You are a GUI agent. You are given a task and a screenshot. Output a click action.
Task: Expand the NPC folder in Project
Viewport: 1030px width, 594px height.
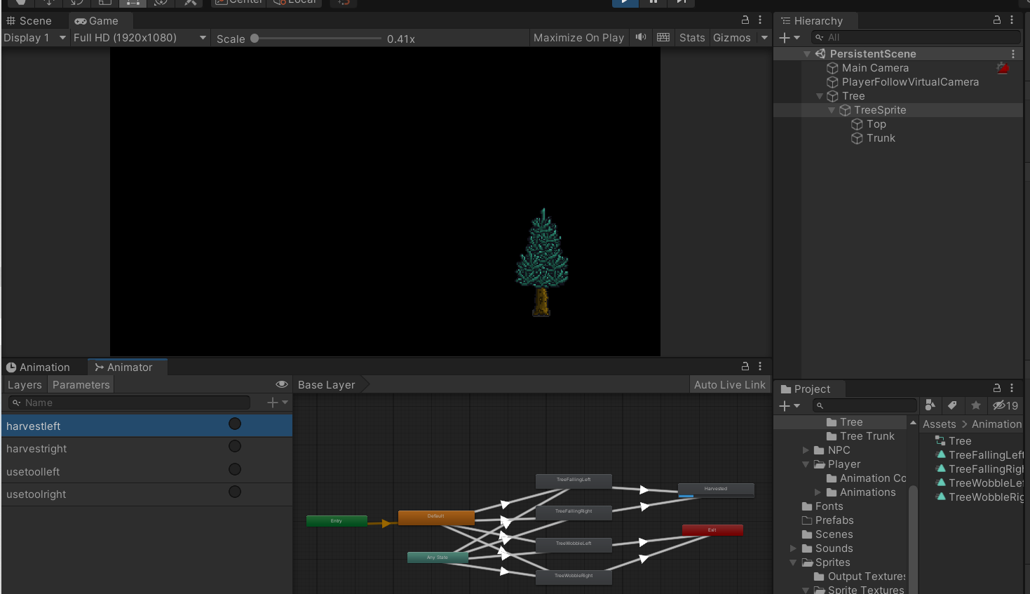point(806,450)
